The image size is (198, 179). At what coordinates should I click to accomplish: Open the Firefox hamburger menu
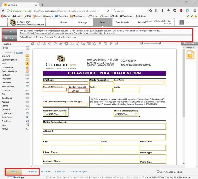(195, 11)
